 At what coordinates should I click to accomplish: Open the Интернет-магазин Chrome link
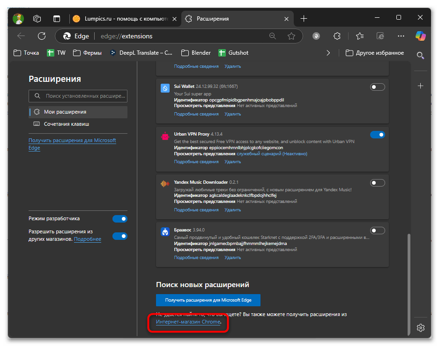[188, 322]
